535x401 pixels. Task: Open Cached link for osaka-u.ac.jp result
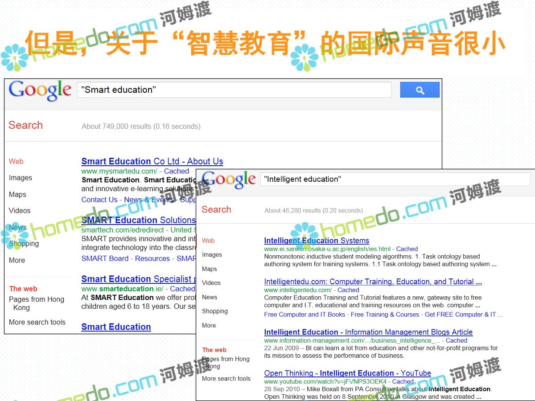click(x=407, y=249)
